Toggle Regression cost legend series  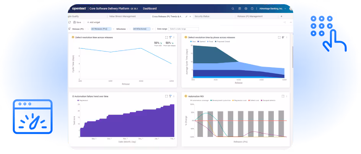240,100
